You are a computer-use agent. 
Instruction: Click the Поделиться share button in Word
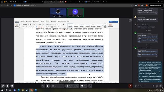[x=114, y=22]
